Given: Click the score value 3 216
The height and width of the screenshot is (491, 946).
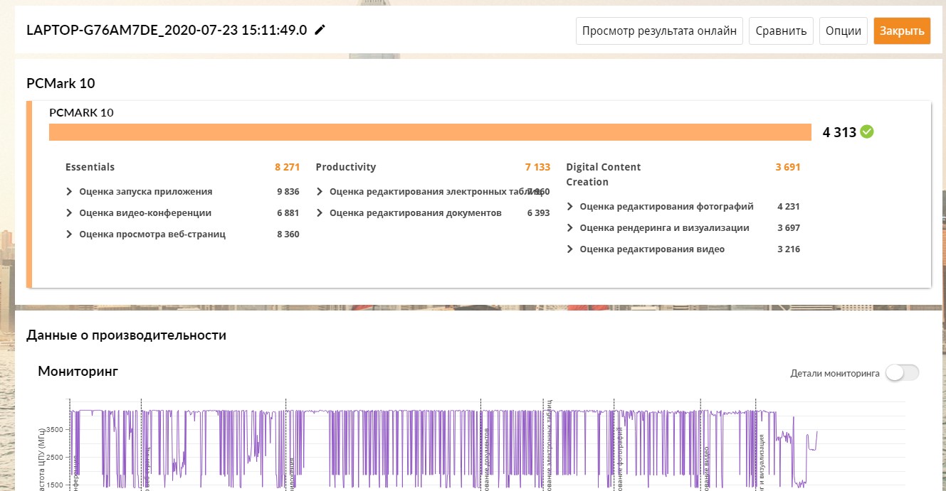Looking at the screenshot, I should tap(789, 249).
